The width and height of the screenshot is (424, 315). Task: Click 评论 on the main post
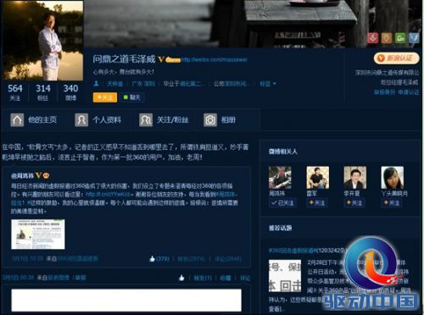(x=245, y=278)
